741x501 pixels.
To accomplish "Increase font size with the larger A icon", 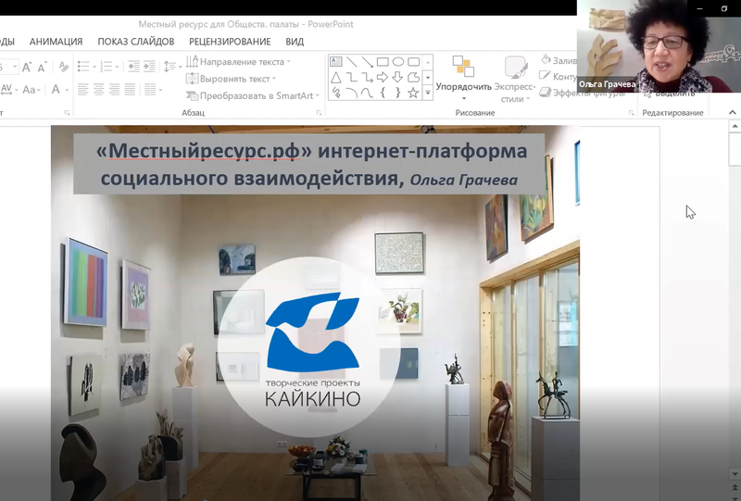I will pyautogui.click(x=27, y=67).
